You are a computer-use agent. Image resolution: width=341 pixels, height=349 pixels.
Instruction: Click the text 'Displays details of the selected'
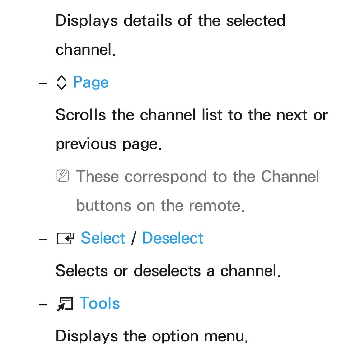tap(170, 20)
